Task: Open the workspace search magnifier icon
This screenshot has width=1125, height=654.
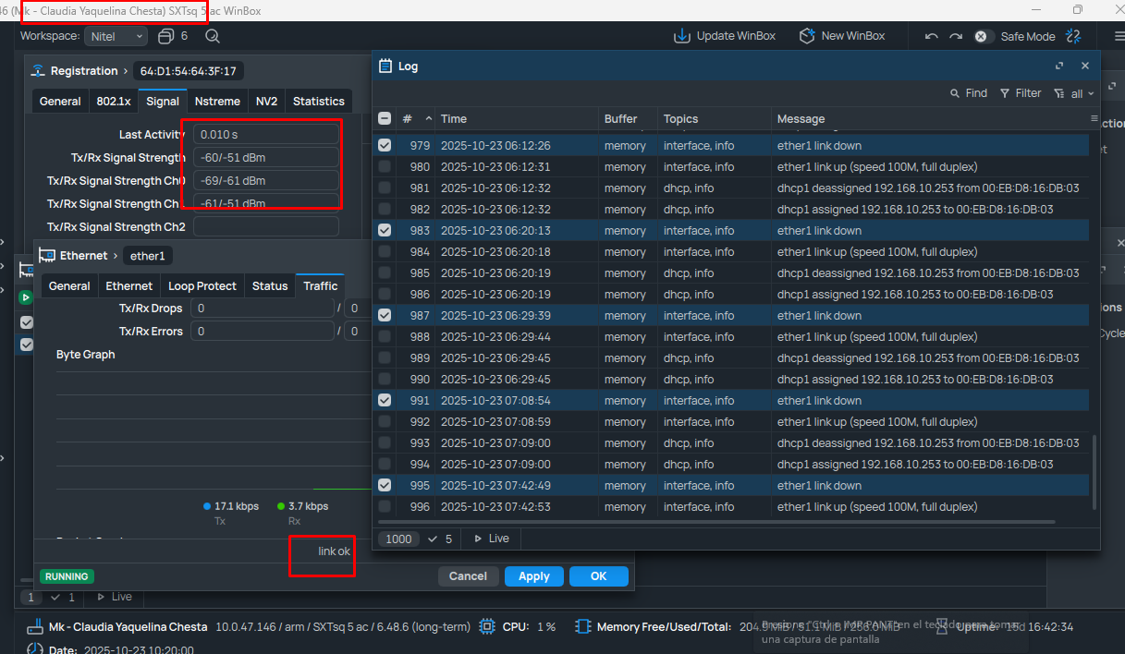Action: click(x=213, y=36)
